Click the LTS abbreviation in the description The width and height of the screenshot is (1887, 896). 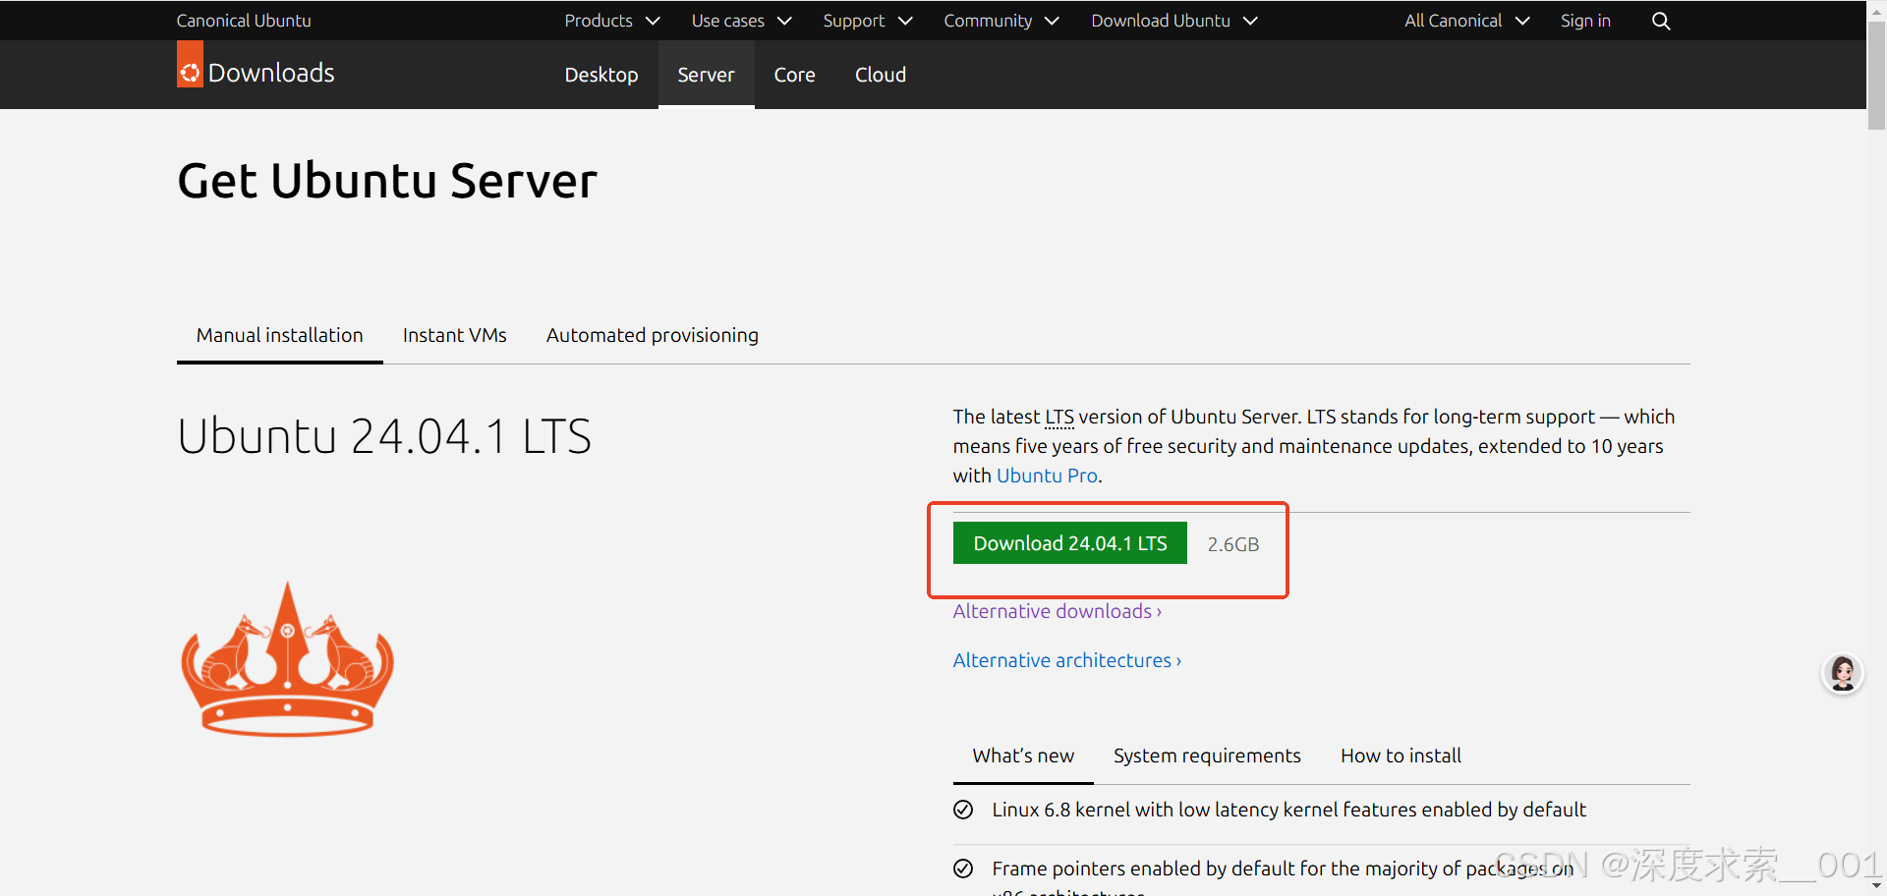[x=1059, y=417]
